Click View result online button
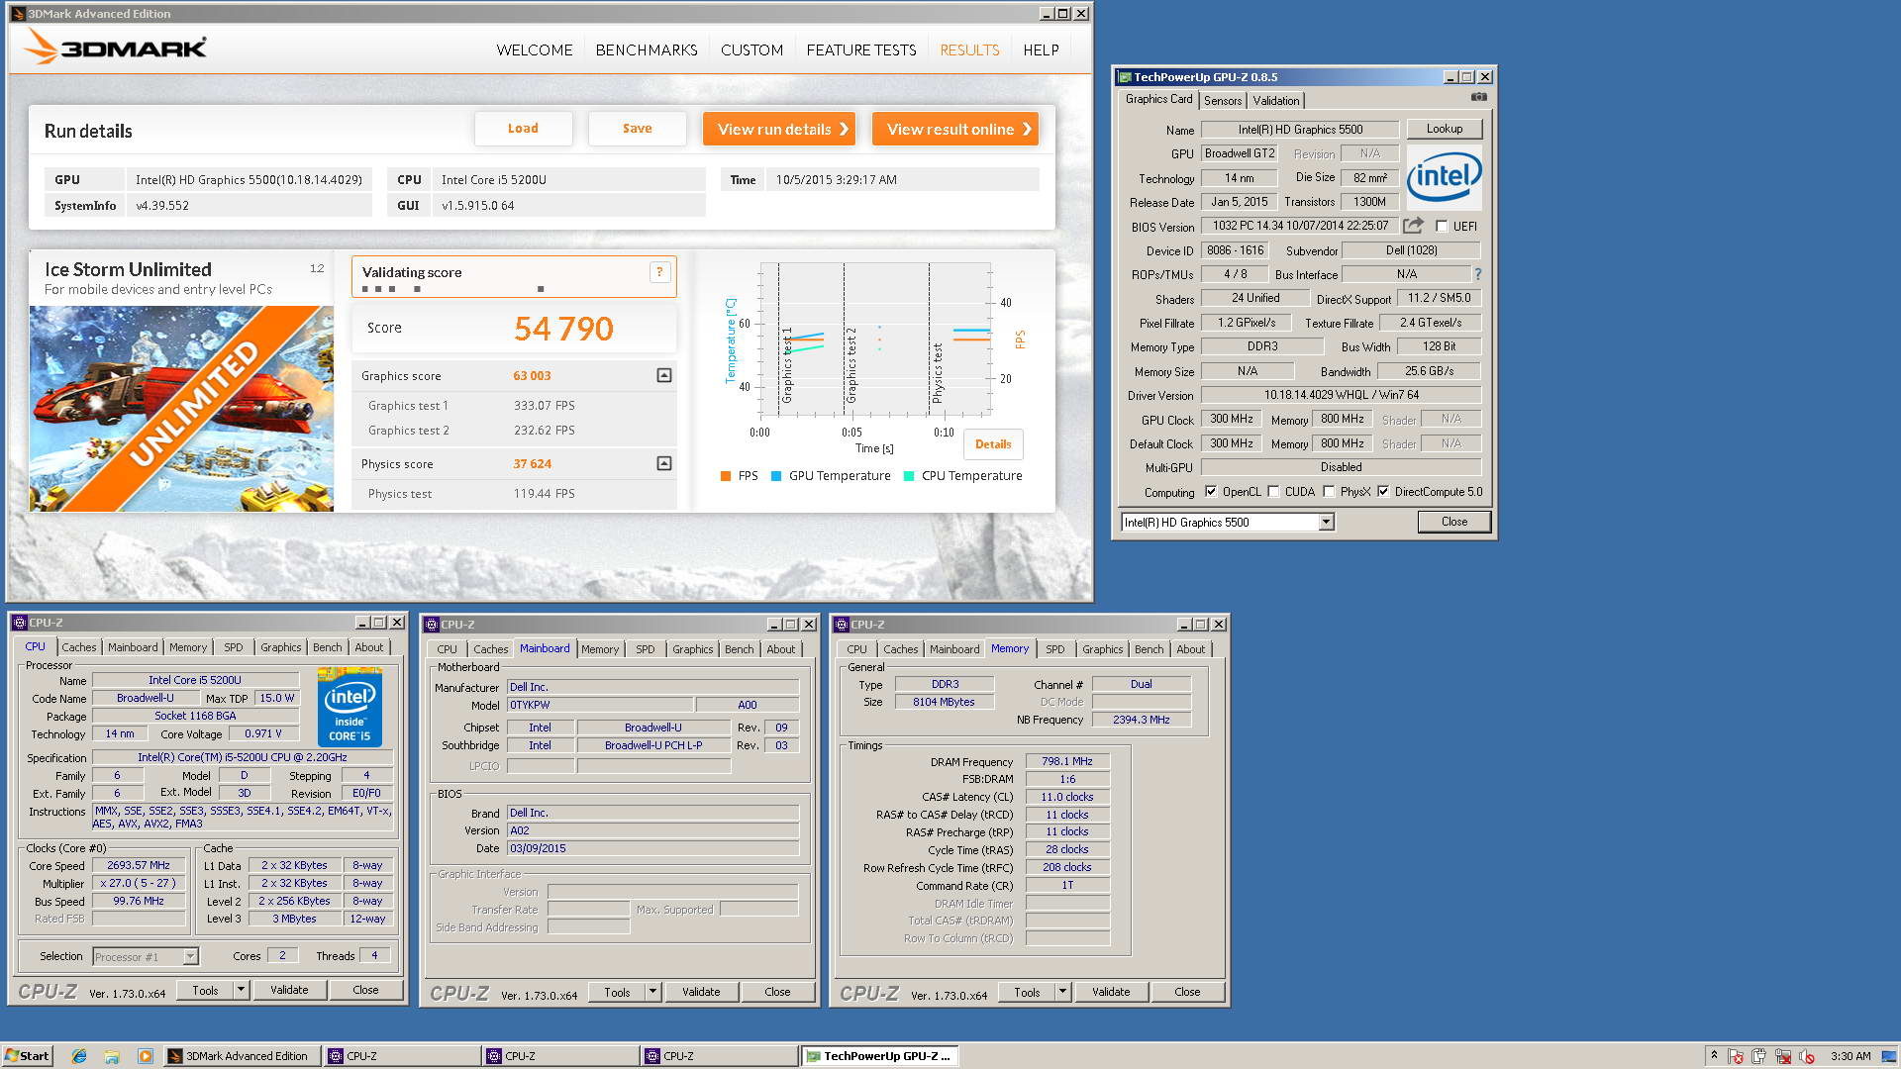The width and height of the screenshot is (1901, 1069). point(955,129)
